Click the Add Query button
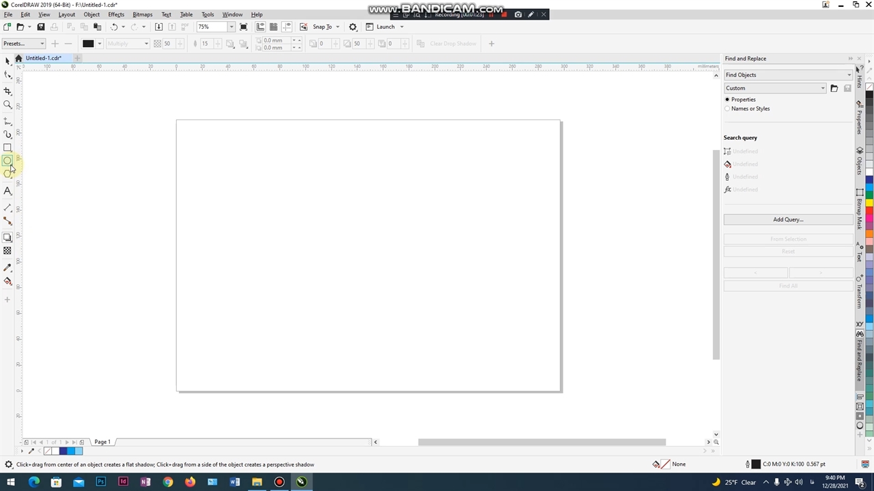 click(788, 220)
